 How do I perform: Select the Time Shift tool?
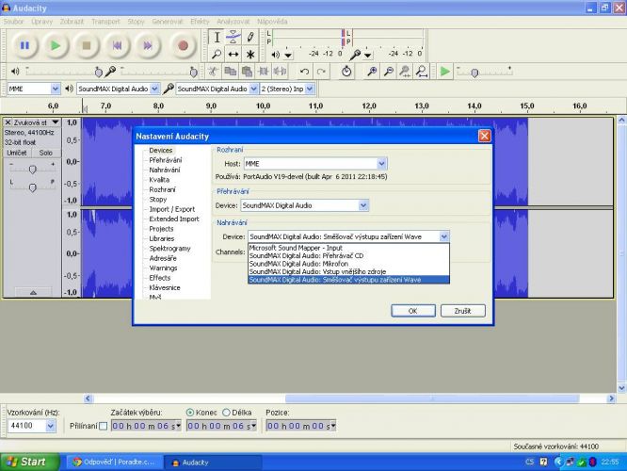(233, 54)
